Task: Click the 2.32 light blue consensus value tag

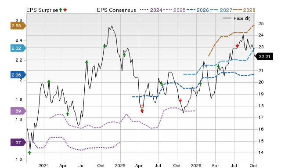Action: (x=18, y=48)
